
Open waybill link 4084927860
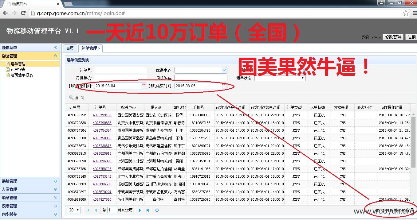click(x=102, y=199)
